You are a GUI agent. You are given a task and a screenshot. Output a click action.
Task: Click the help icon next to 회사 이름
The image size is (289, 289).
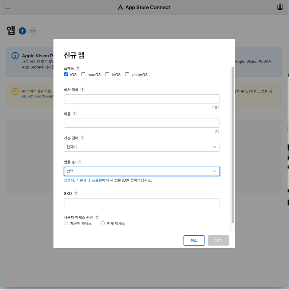(83, 90)
